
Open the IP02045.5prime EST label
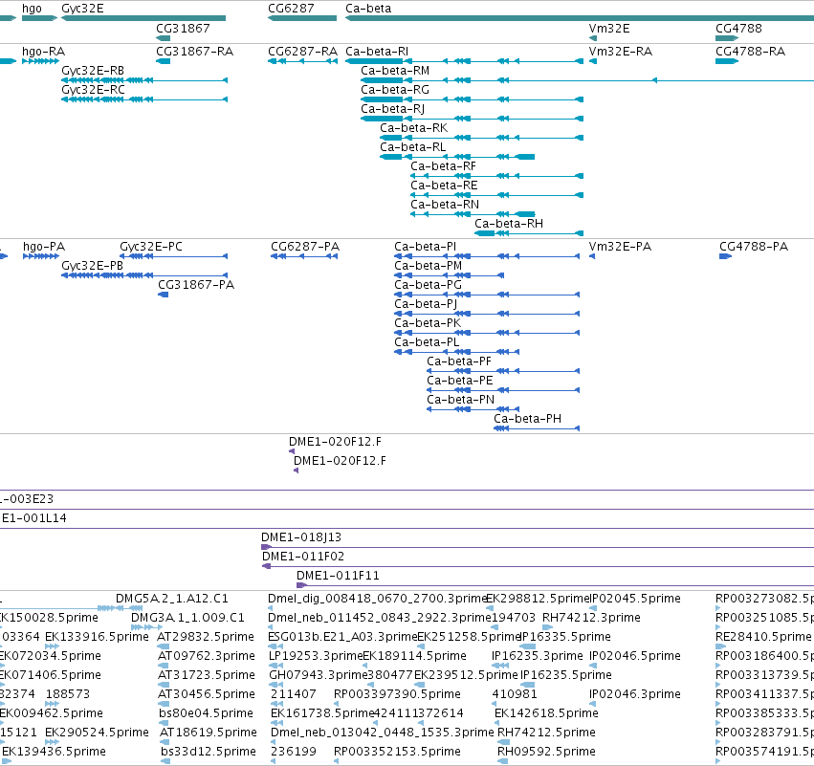click(636, 599)
